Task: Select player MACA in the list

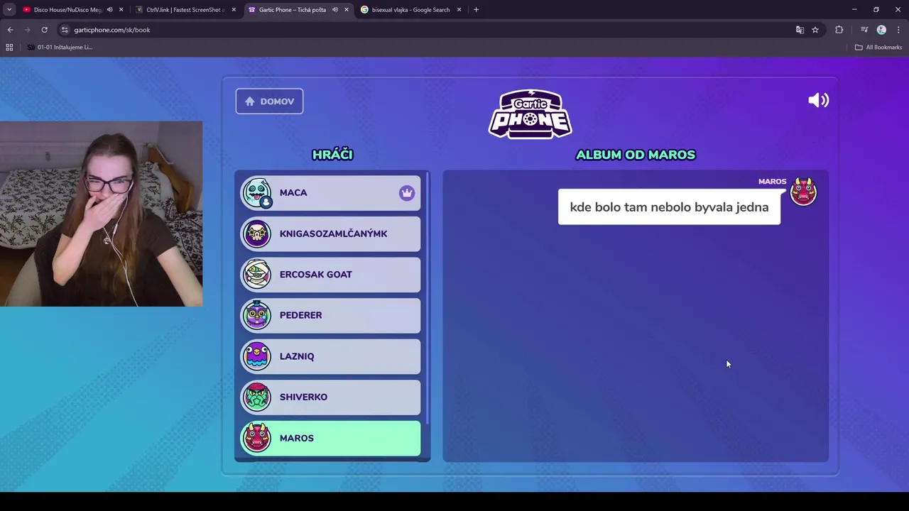Action: pos(330,193)
